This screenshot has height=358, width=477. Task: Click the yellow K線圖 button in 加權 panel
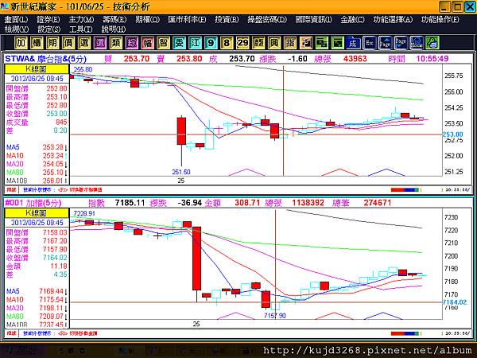click(37, 212)
